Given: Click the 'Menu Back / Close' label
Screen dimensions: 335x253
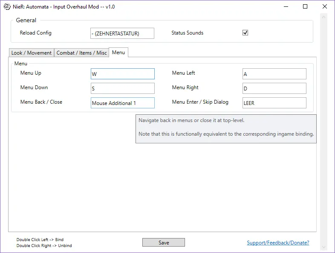Looking at the screenshot, I should click(x=41, y=102).
